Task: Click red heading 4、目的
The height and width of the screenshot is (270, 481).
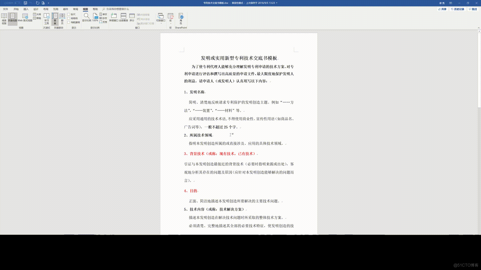Action: coord(191,191)
